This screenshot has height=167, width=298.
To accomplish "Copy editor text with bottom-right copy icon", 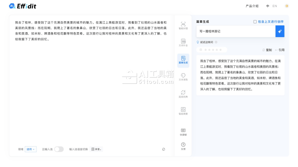I will coord(164,149).
